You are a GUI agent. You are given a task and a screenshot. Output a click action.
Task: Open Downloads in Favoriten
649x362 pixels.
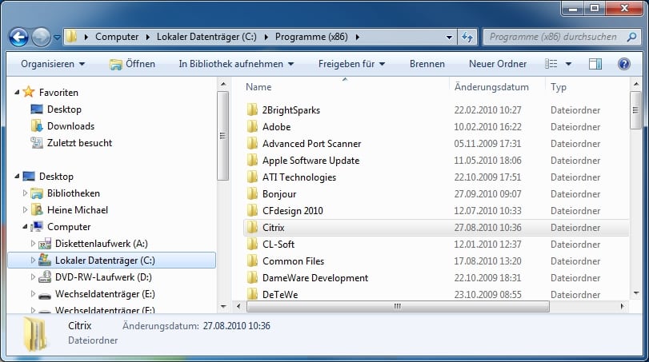[70, 126]
